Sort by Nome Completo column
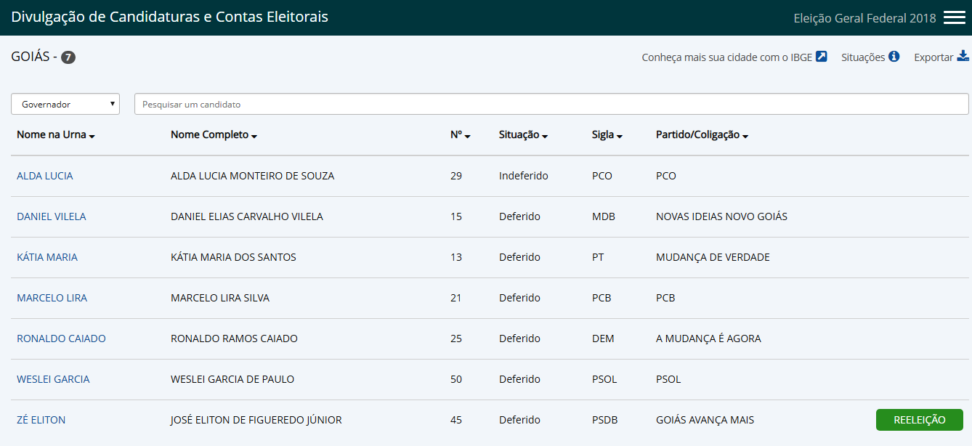 (x=214, y=134)
